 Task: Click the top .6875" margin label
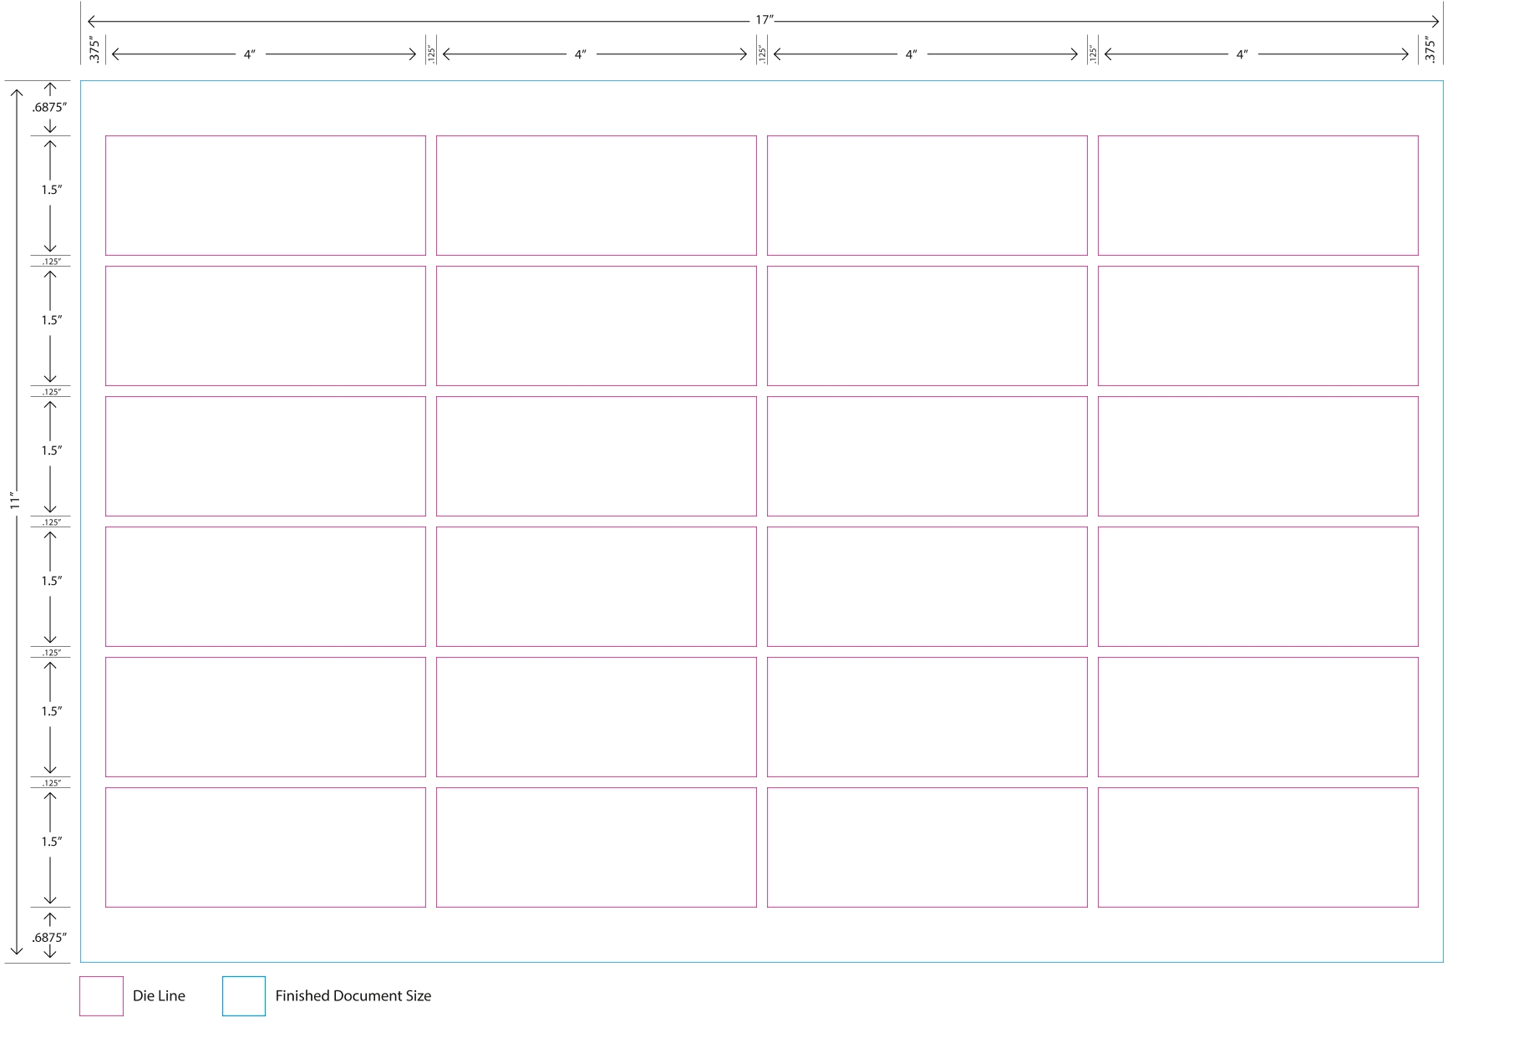49,108
